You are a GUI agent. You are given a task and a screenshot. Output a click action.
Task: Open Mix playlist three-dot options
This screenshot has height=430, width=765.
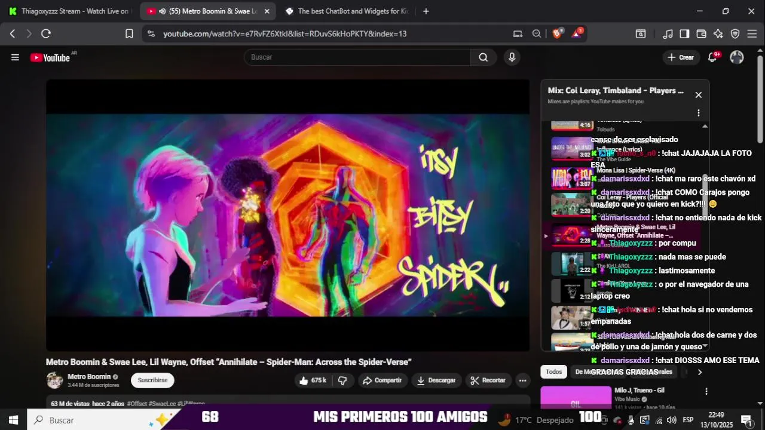click(698, 113)
